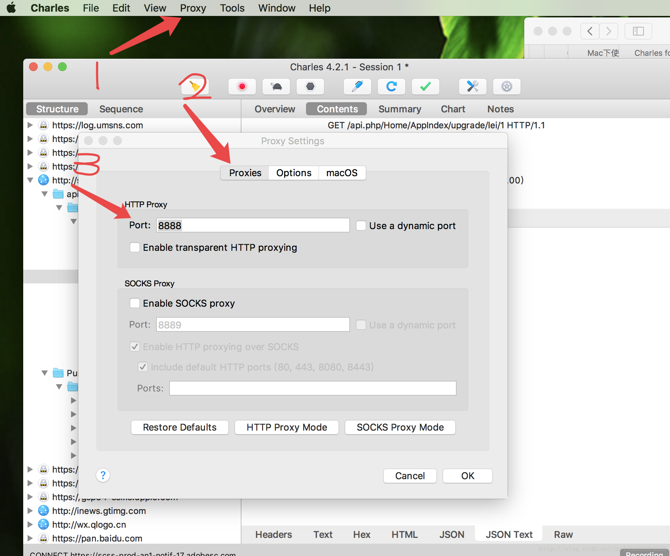The width and height of the screenshot is (670, 556).
Task: Switch to Hex bottom tab
Action: click(x=362, y=535)
